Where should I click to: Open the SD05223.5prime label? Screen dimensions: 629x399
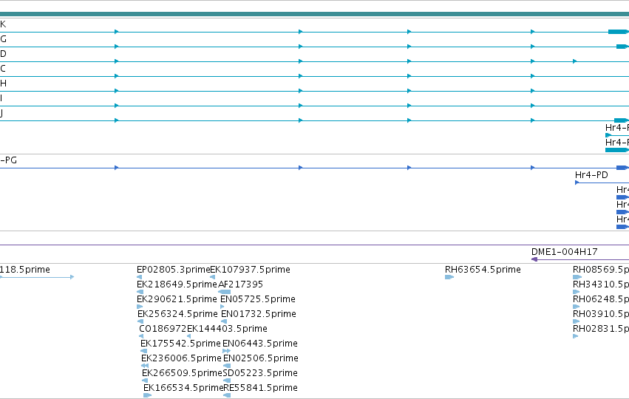[x=260, y=373]
